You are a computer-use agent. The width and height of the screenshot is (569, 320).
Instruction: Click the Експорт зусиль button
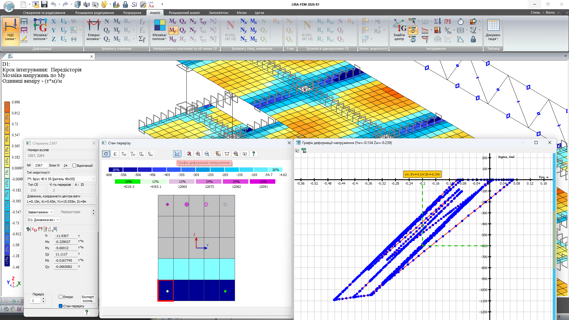[88, 299]
